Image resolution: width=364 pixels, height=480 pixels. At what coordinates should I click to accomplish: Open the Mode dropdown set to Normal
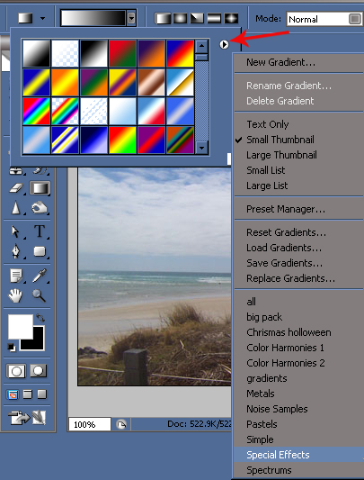point(324,19)
